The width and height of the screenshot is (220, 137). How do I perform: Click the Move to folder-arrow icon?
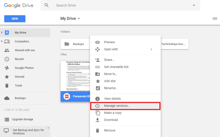[x=98, y=74]
